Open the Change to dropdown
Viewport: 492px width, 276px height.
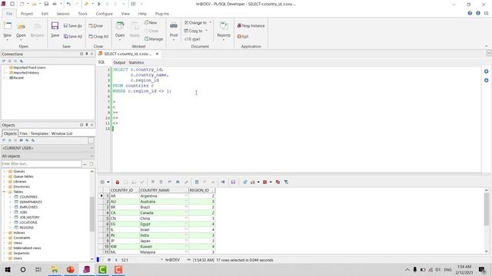pyautogui.click(x=198, y=22)
